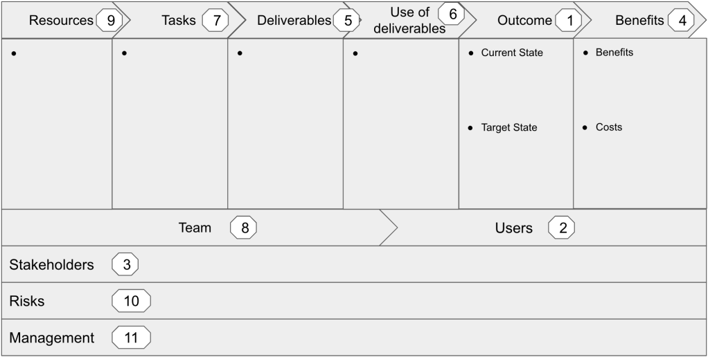Click the Resources header label
Screen dimensions: 708x357
(x=61, y=21)
